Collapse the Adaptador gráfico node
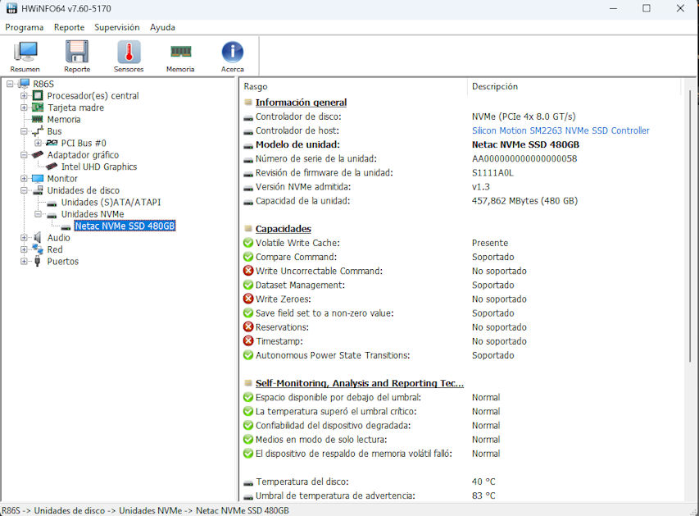Screen dimensions: 699x516 [x=24, y=155]
